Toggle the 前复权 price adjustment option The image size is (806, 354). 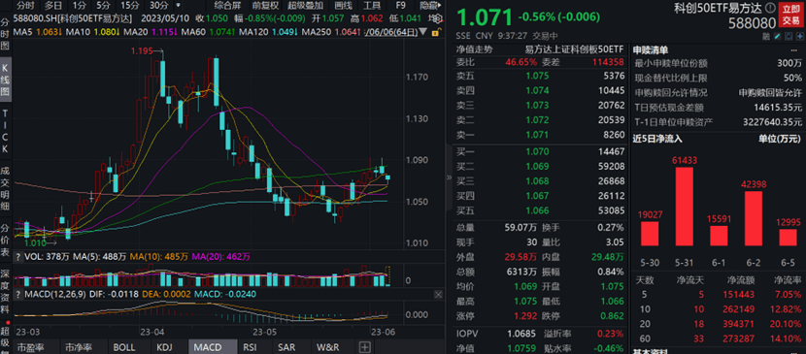tap(266, 6)
